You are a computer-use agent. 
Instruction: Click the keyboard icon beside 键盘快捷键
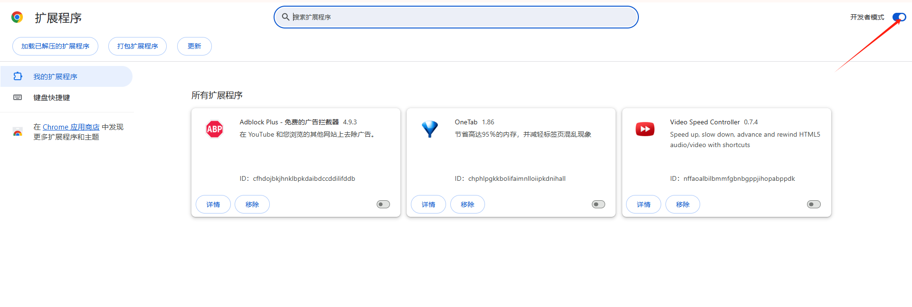pyautogui.click(x=18, y=97)
